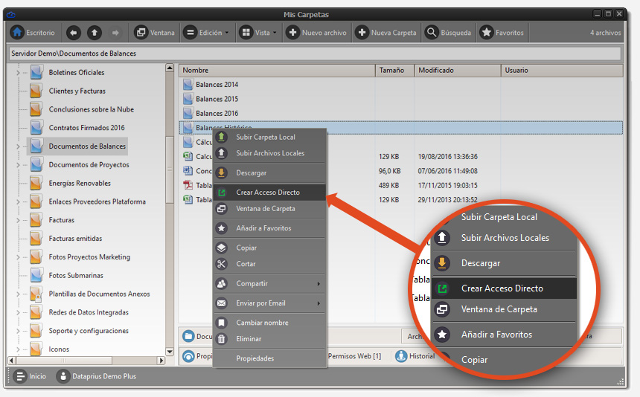The image size is (640, 397).
Task: Open the Ventana toolbar option
Action: click(x=155, y=33)
